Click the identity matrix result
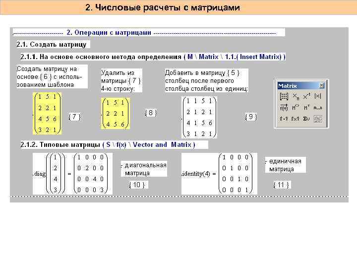The width and height of the screenshot is (357, 268). click(x=236, y=174)
